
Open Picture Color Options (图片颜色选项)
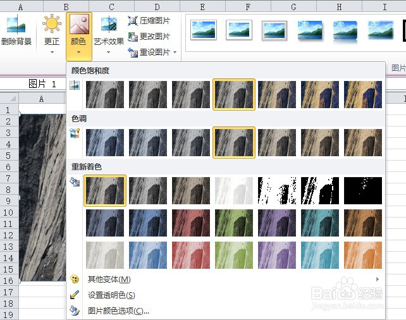tap(225, 311)
